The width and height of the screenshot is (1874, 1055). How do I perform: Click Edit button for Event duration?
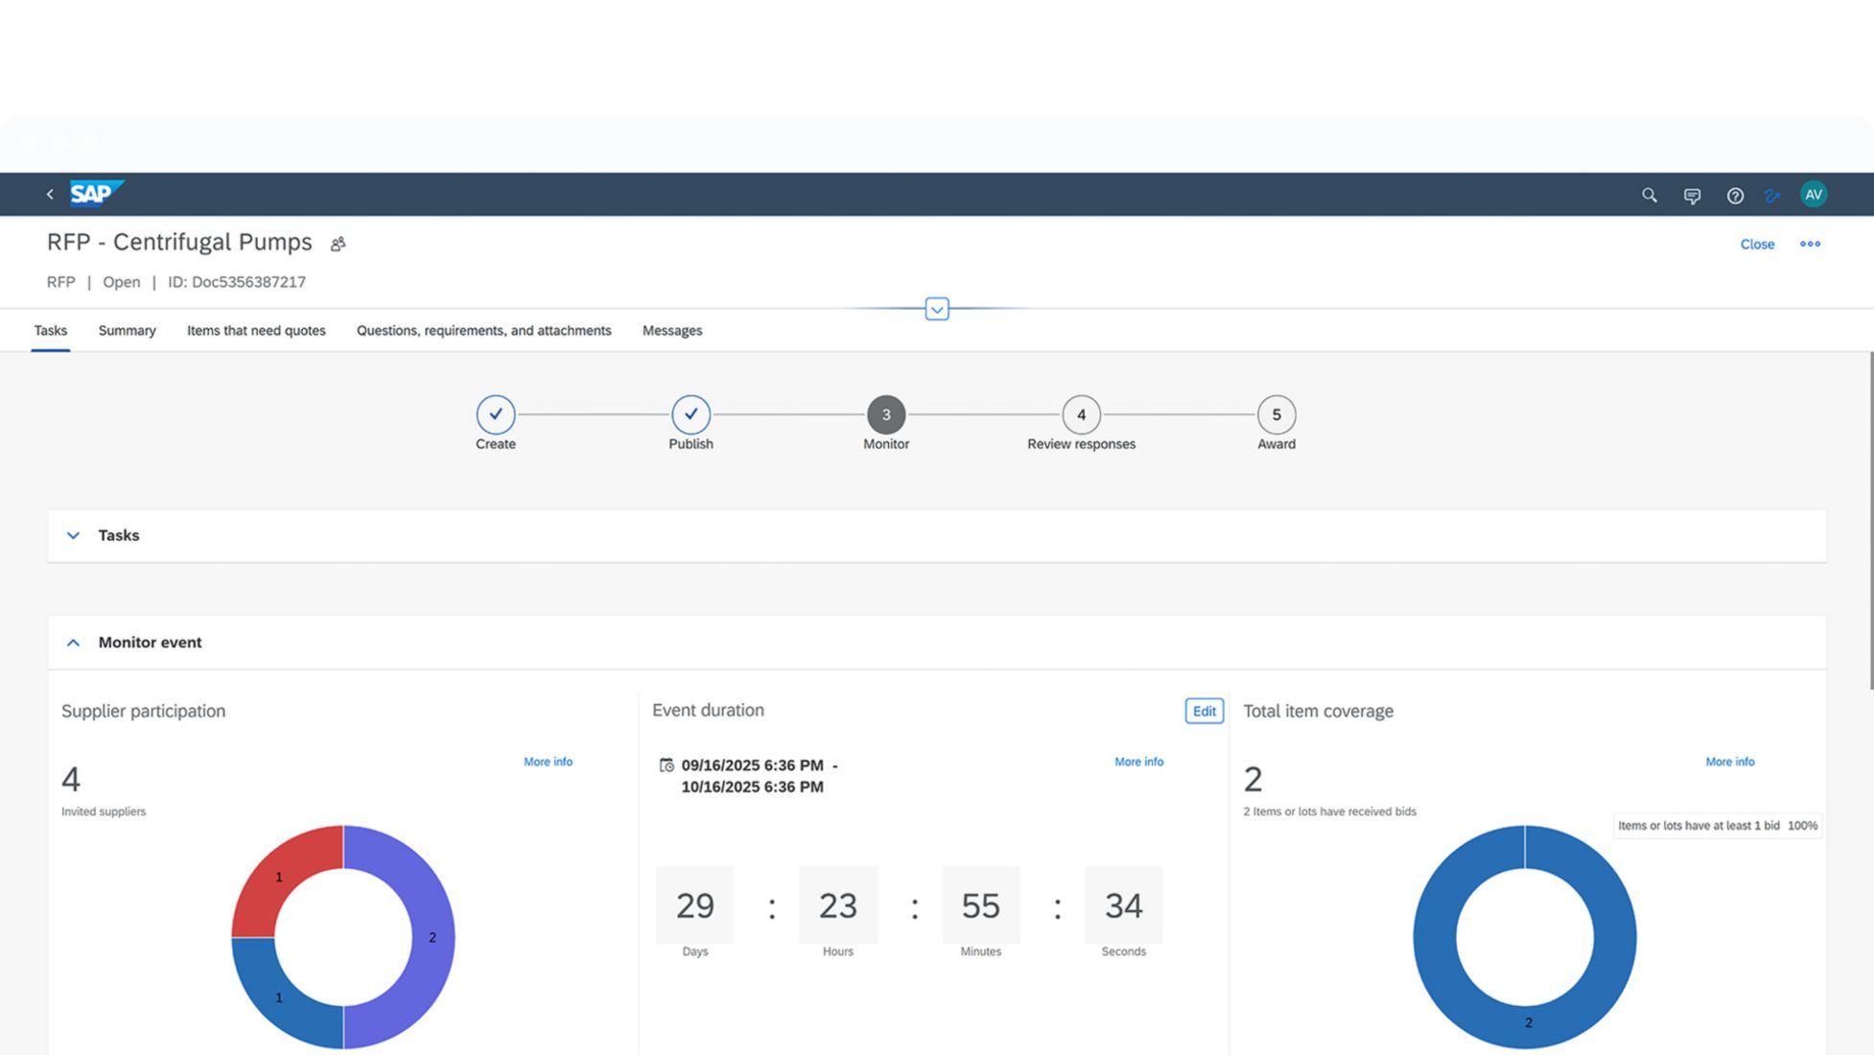[x=1204, y=711]
